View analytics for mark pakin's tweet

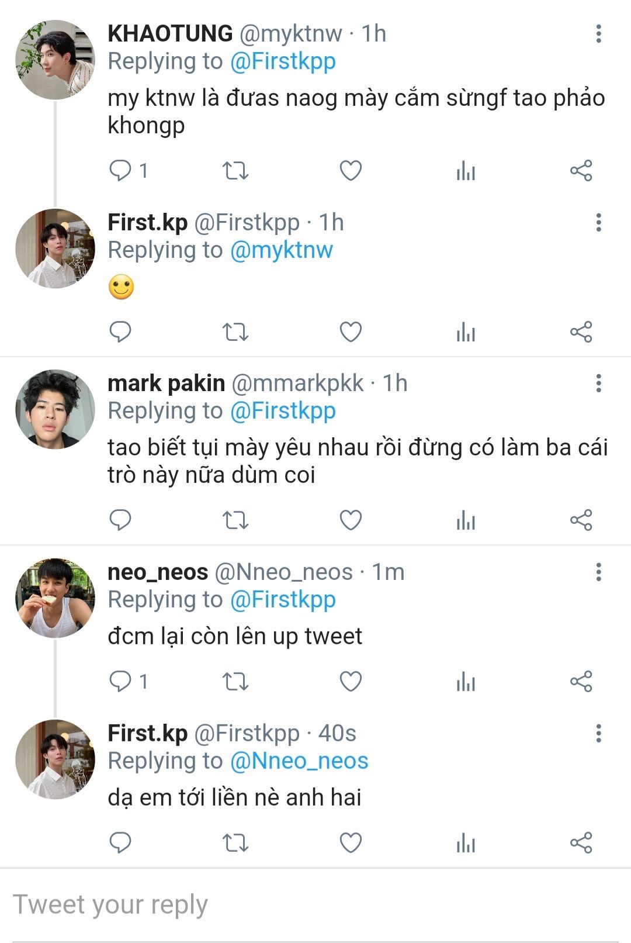[466, 520]
